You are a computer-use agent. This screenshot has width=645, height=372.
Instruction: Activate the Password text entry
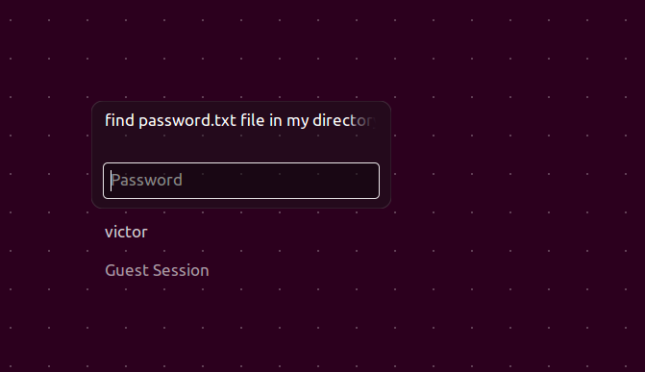(241, 181)
